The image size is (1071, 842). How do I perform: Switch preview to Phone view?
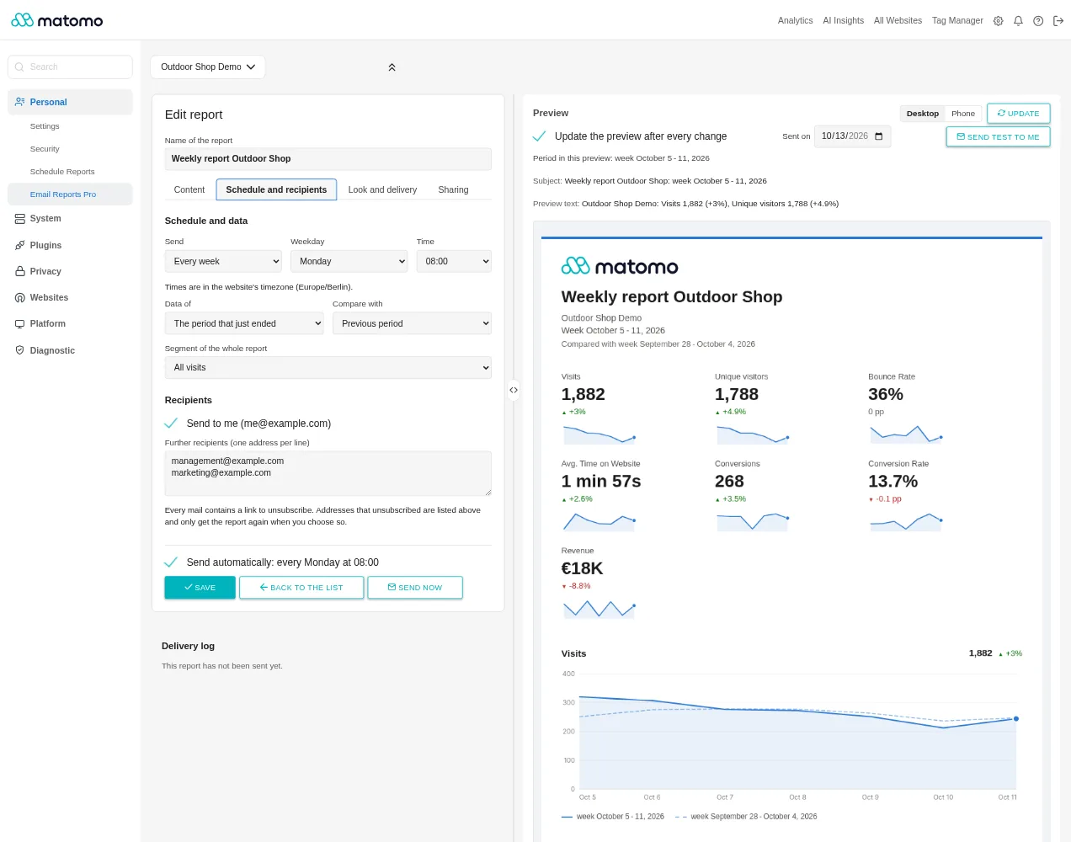[x=963, y=114]
